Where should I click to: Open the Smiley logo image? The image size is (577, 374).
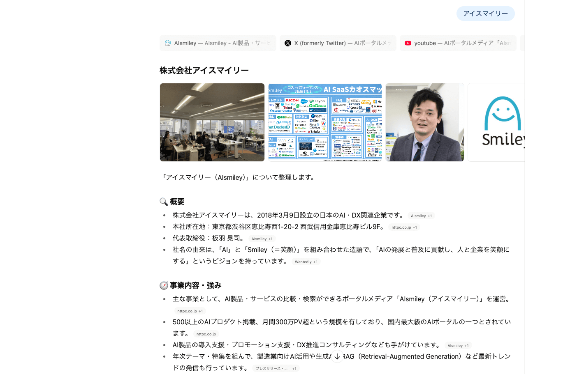pyautogui.click(x=496, y=122)
